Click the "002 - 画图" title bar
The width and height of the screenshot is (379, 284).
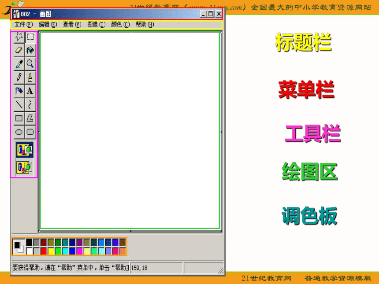point(116,14)
